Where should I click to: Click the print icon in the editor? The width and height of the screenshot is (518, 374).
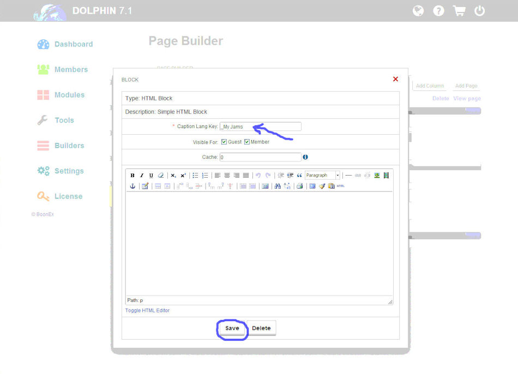(300, 186)
